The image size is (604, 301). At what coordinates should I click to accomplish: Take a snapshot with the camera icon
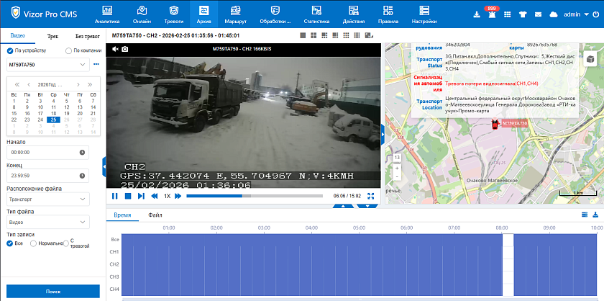(x=125, y=49)
